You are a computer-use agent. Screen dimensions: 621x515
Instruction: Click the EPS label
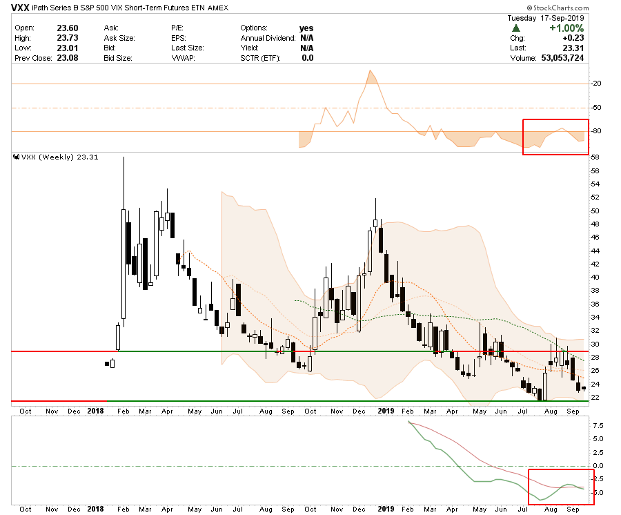[x=179, y=38]
